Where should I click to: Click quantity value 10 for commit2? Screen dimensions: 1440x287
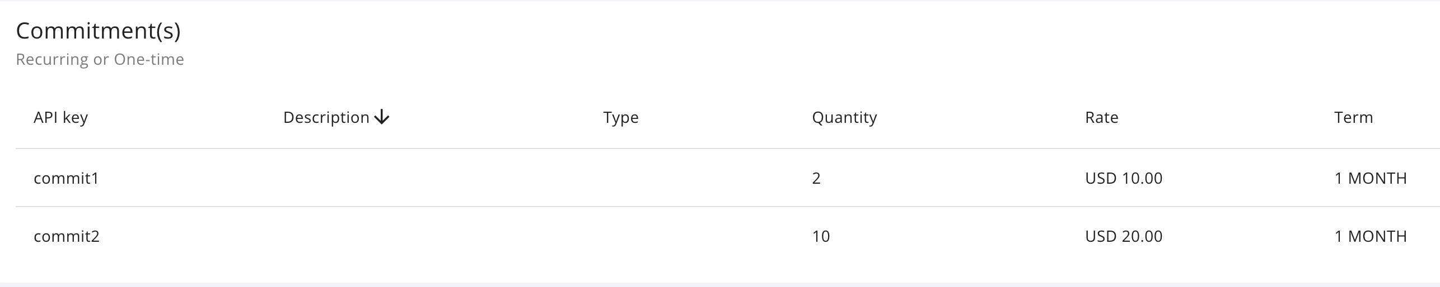tap(820, 236)
